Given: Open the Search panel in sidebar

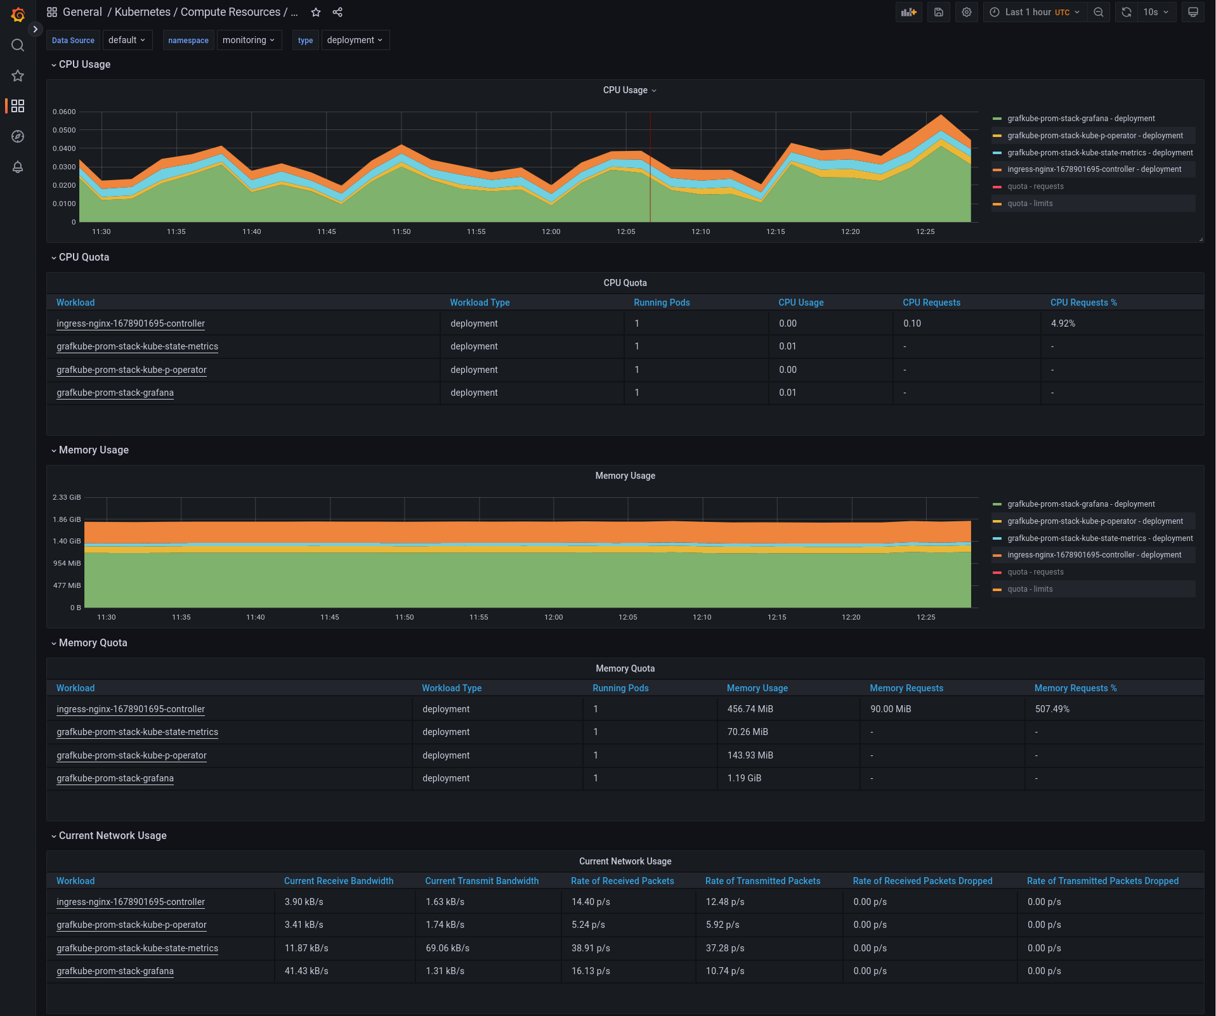Looking at the screenshot, I should coord(18,45).
